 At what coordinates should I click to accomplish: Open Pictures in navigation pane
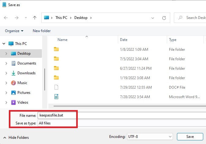(24, 93)
